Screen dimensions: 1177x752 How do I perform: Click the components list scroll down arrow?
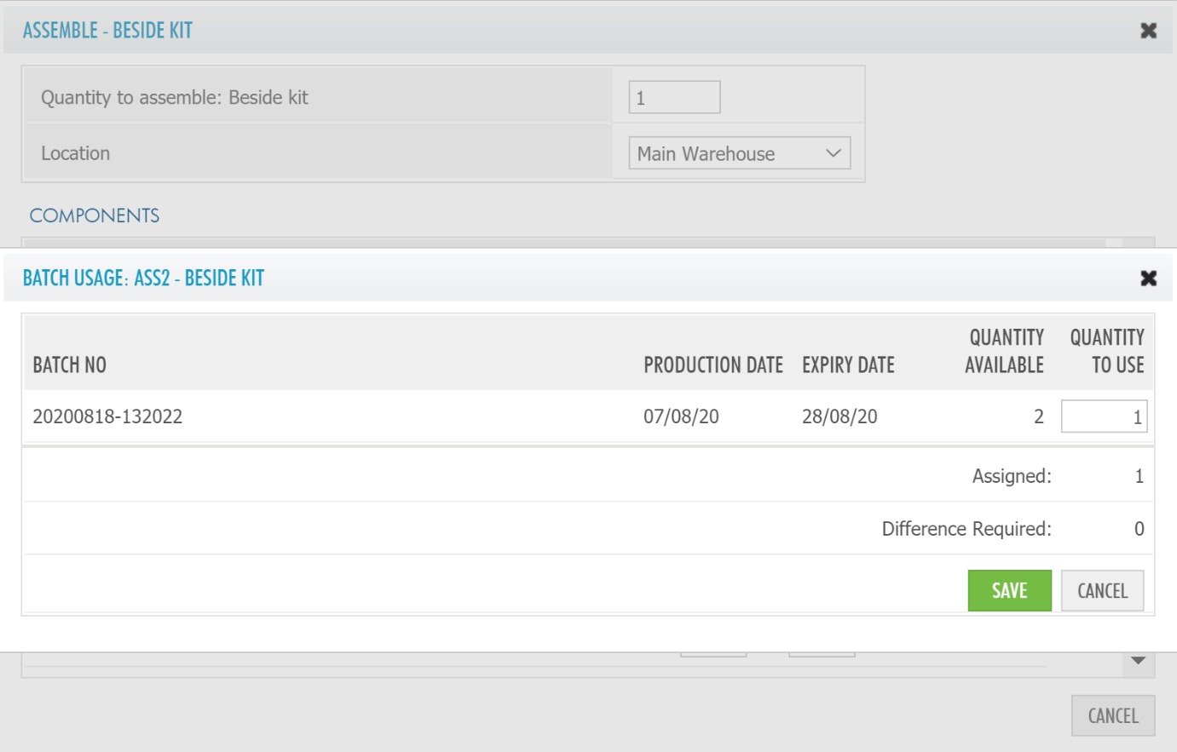pos(1138,661)
